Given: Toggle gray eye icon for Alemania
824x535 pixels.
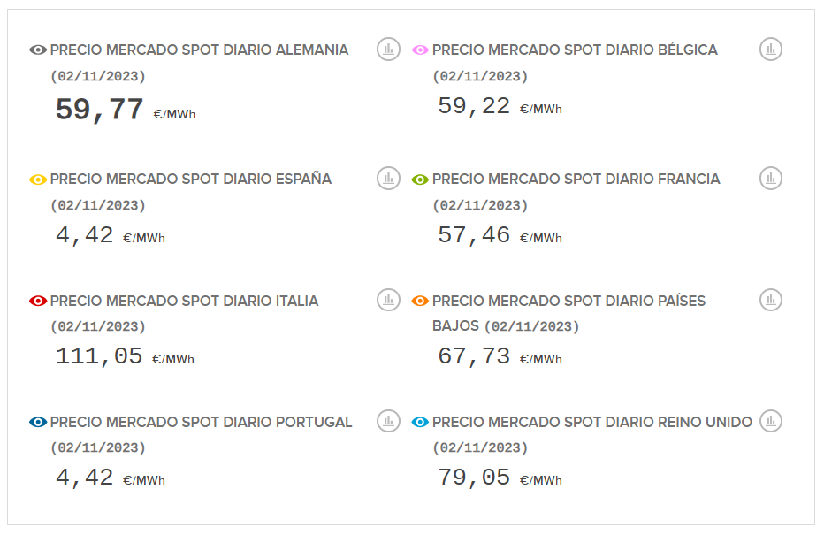Looking at the screenshot, I should point(38,50).
